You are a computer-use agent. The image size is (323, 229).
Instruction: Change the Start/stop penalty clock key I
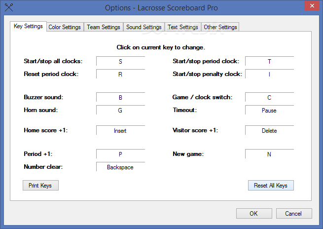(x=269, y=74)
